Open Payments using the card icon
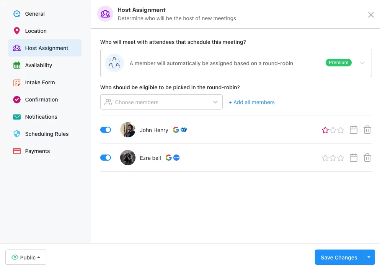 pyautogui.click(x=16, y=151)
